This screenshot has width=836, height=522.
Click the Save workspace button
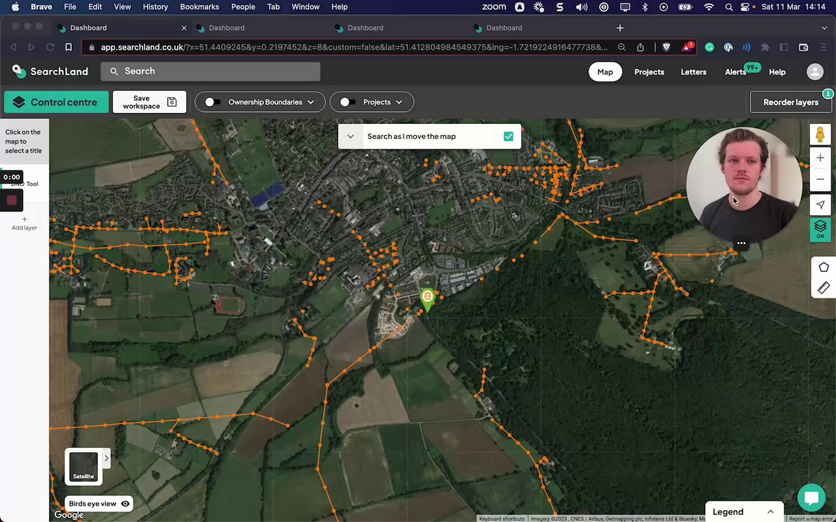coord(150,102)
